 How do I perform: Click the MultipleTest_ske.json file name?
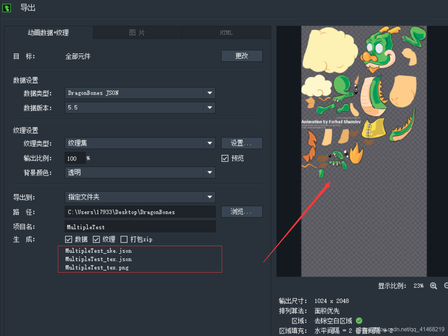[x=99, y=251]
